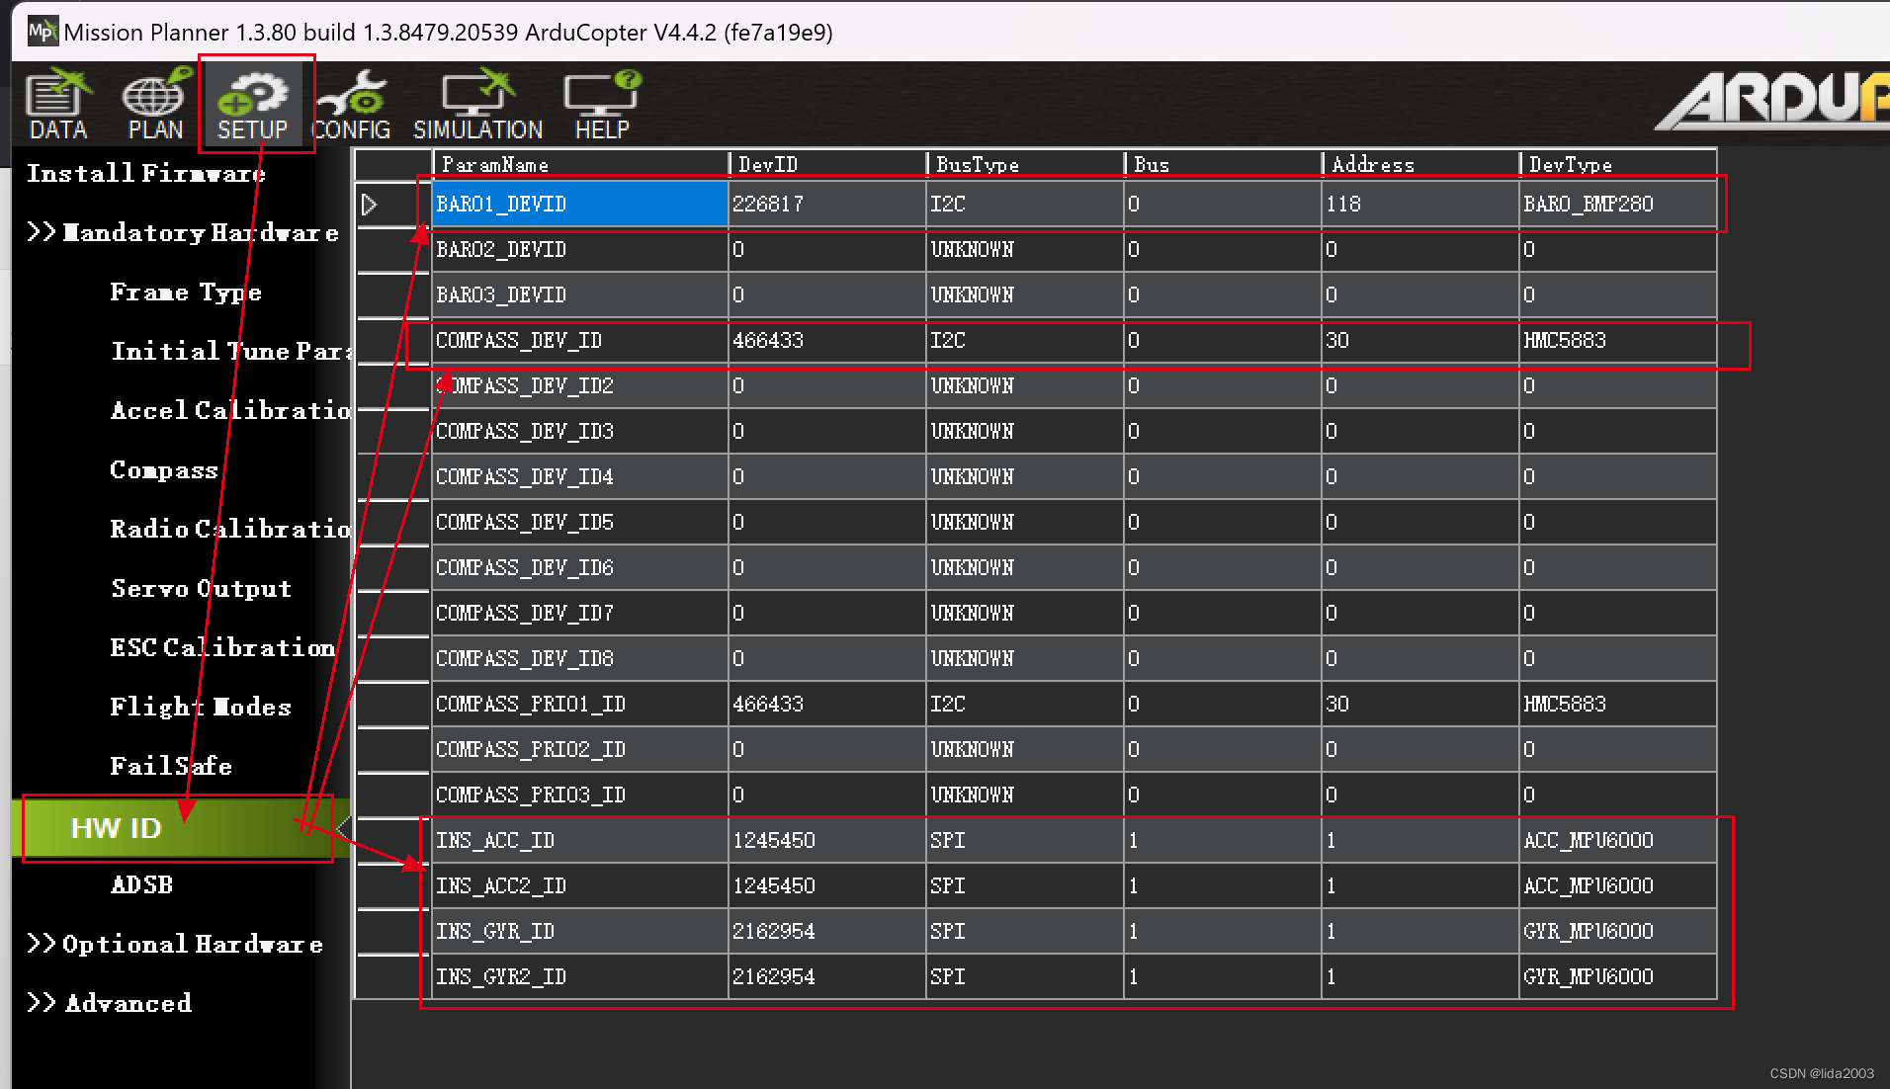Select the COMPASS_DEV_ID2 cell
1890x1089 pixels.
click(580, 386)
